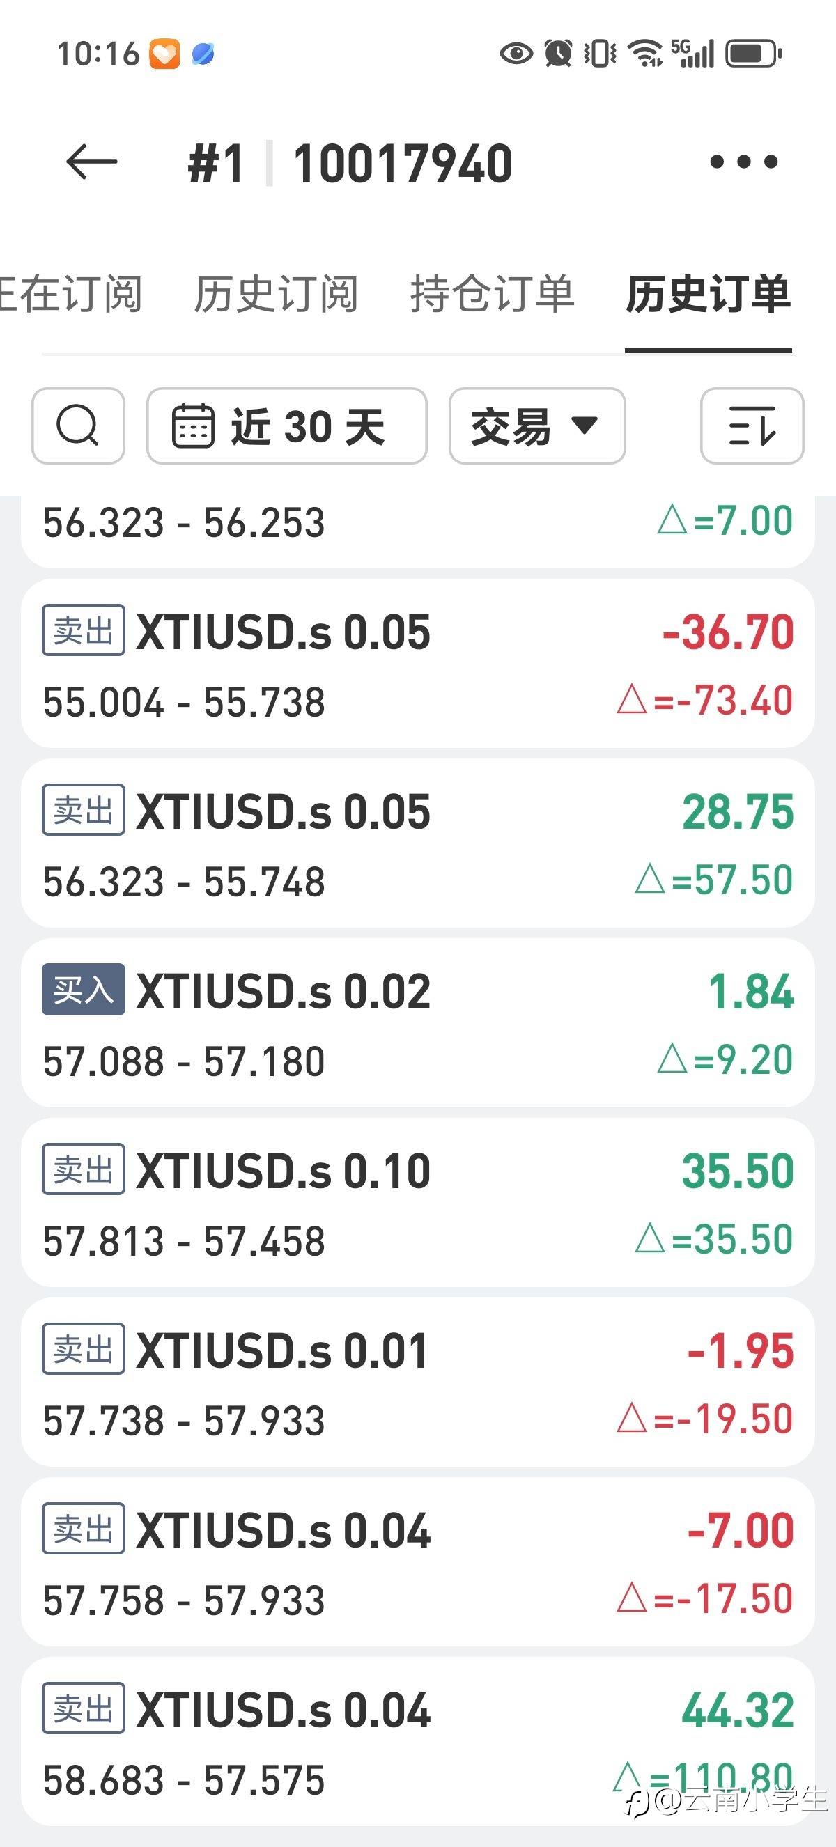836x1847 pixels.
Task: Tap the back arrow icon
Action: [91, 162]
